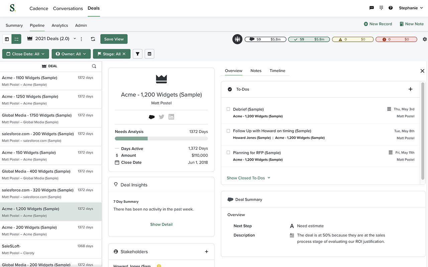The image size is (428, 267).
Task: Select salesforce.com - 200 Widgets deal
Action: (51, 137)
